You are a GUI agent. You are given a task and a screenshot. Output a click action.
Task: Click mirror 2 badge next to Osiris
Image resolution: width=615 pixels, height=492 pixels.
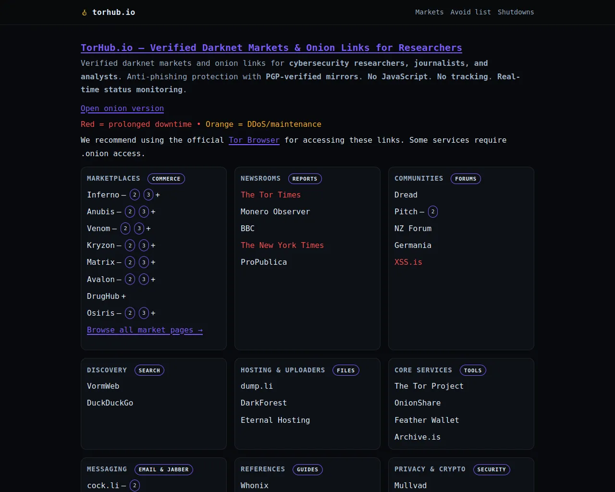pyautogui.click(x=130, y=313)
